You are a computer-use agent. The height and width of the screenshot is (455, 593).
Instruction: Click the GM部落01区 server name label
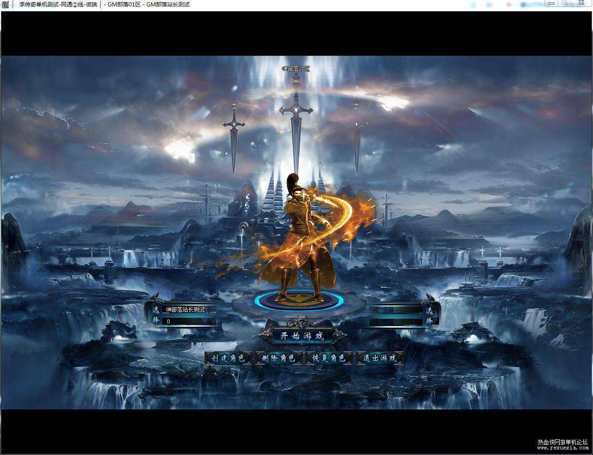pyautogui.click(x=296, y=69)
